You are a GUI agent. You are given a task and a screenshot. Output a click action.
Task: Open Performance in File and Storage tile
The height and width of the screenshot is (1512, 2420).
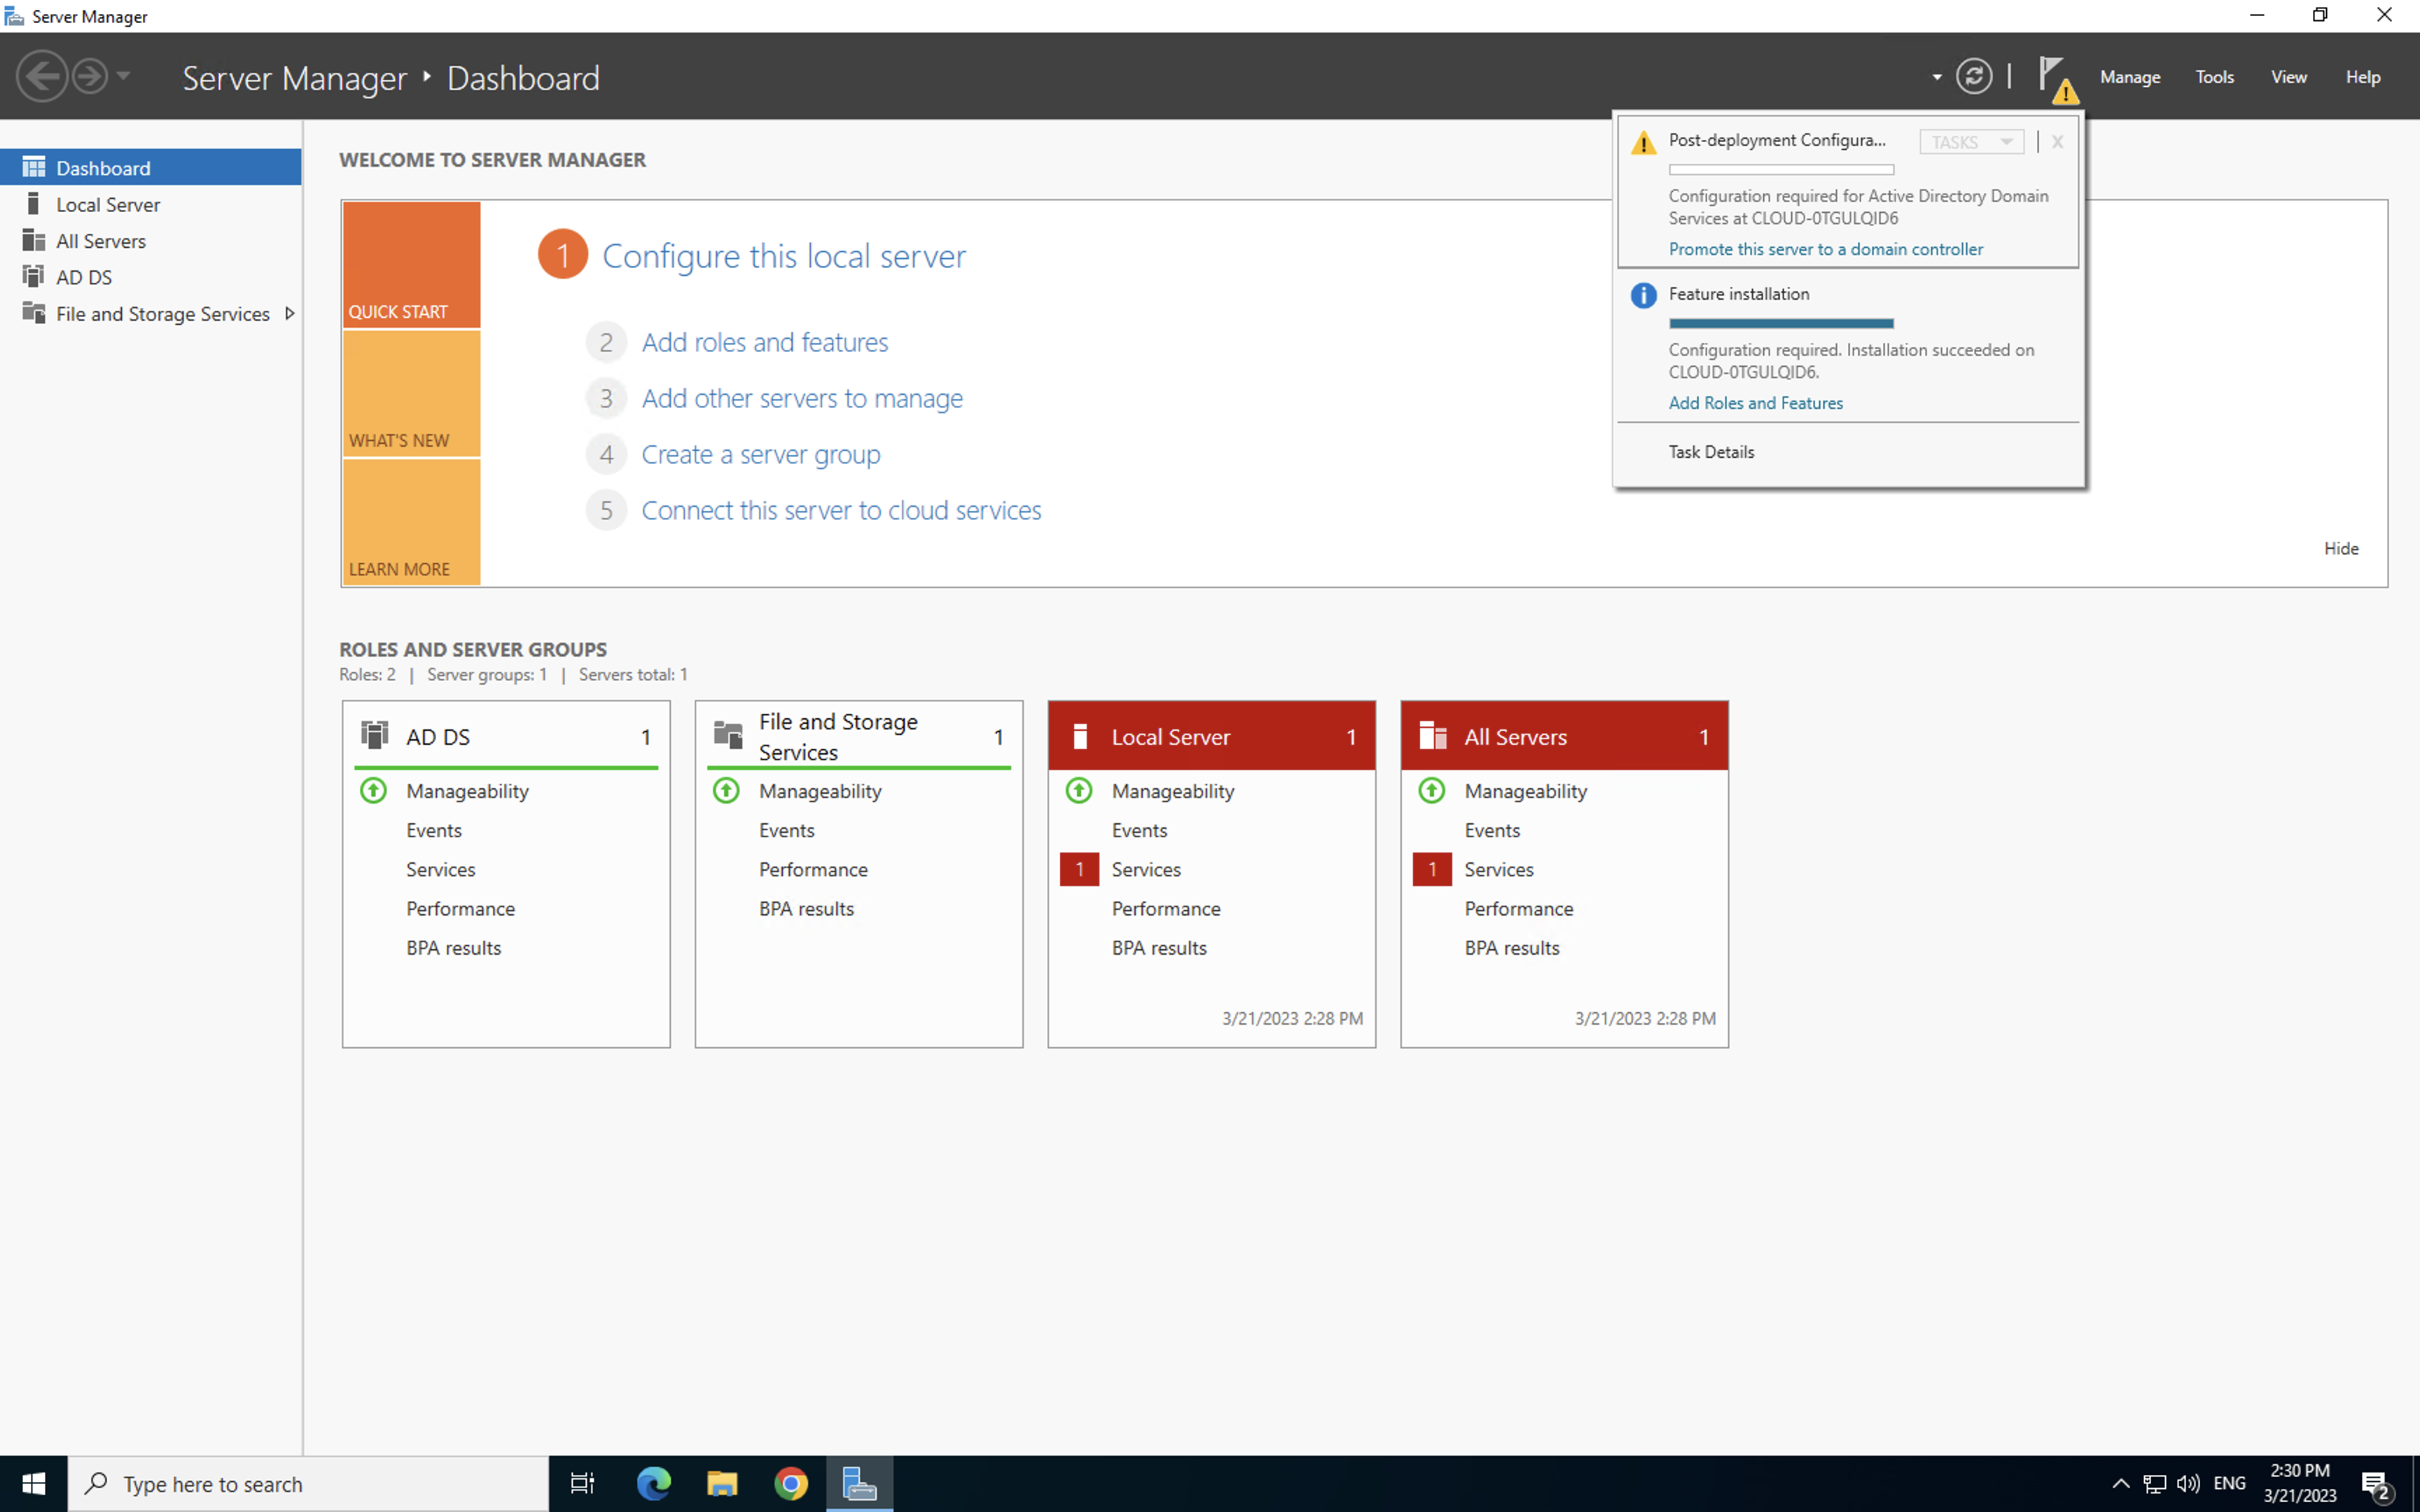point(813,870)
